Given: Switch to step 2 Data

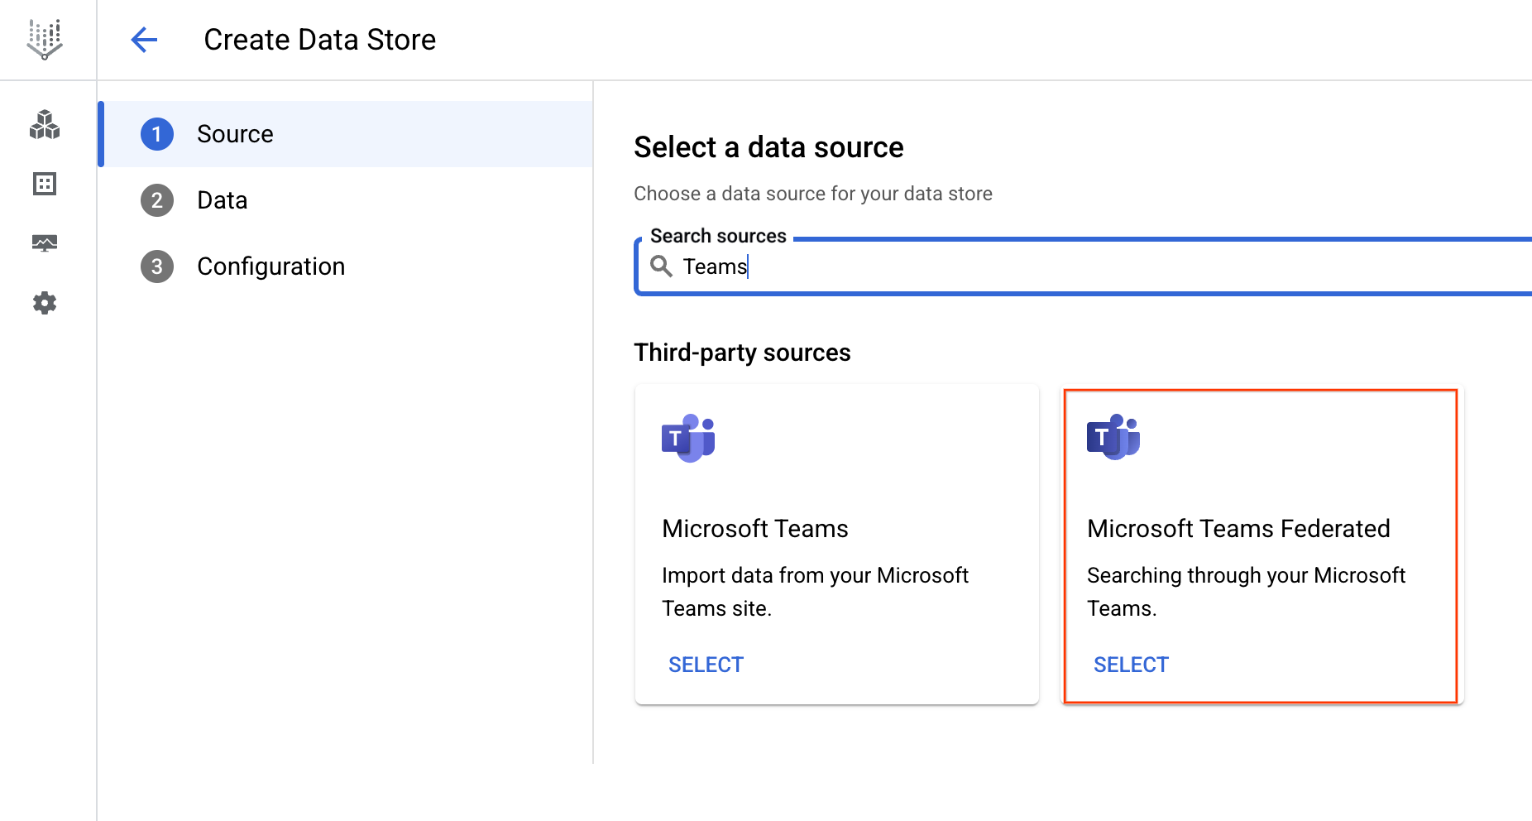Looking at the screenshot, I should tap(222, 199).
